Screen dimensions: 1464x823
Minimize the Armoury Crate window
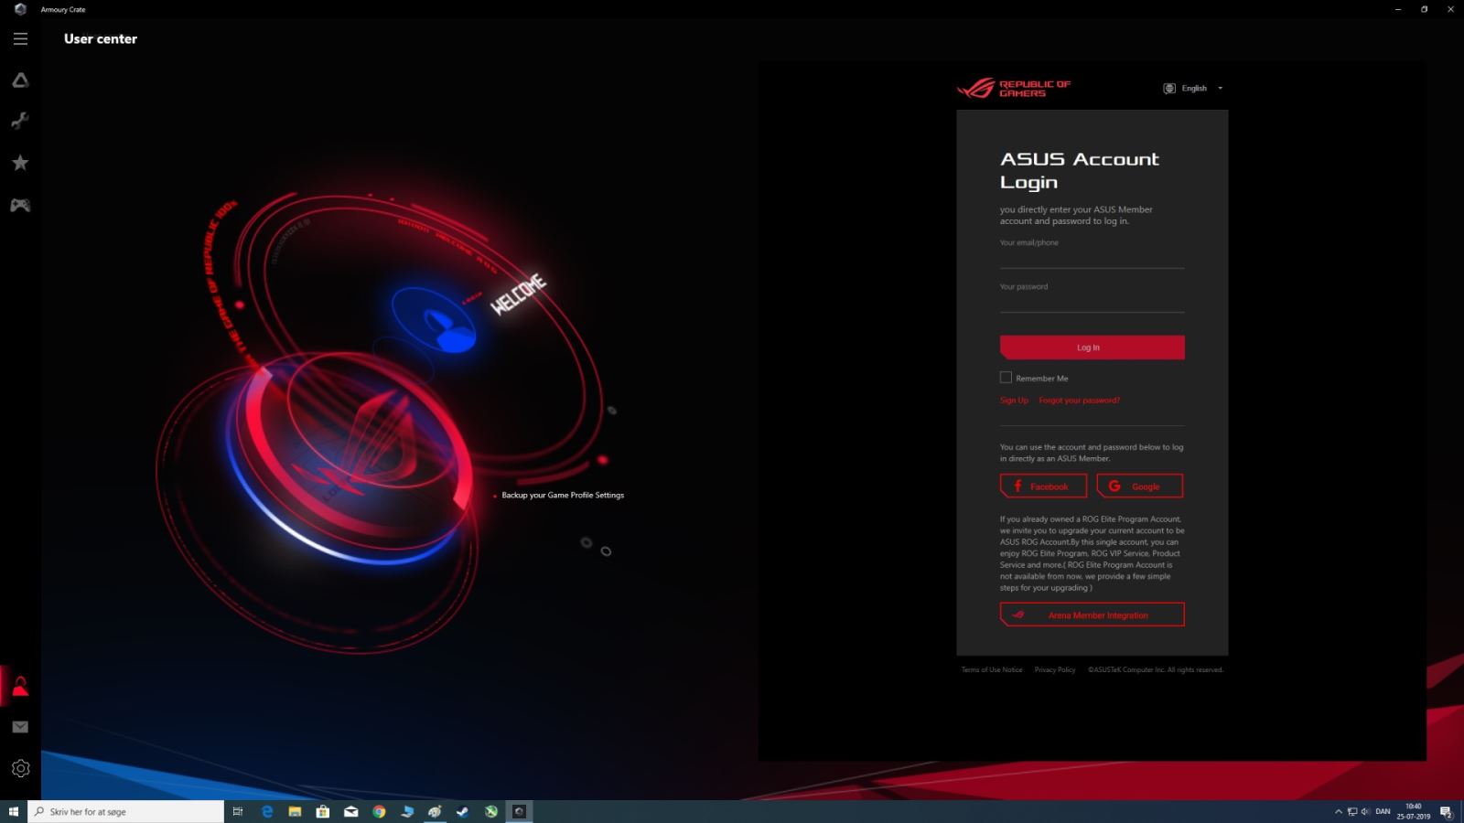(x=1397, y=9)
